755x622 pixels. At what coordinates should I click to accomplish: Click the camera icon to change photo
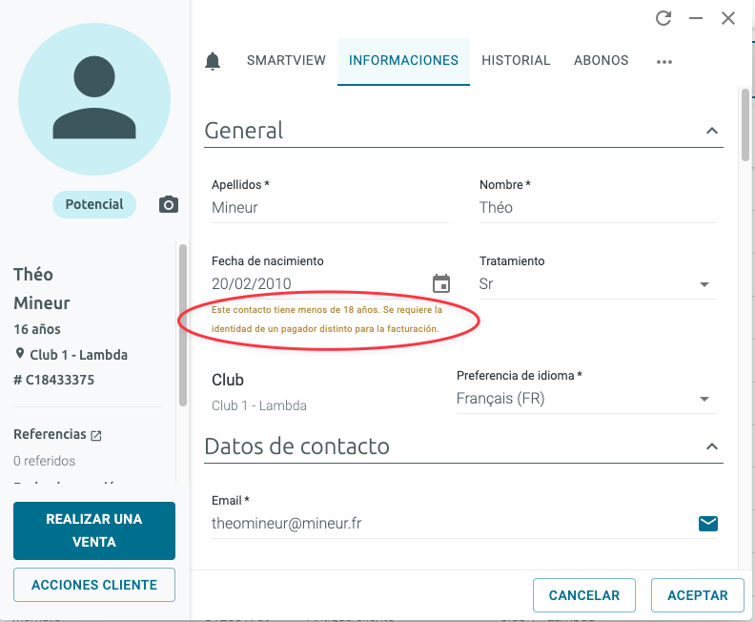[169, 205]
